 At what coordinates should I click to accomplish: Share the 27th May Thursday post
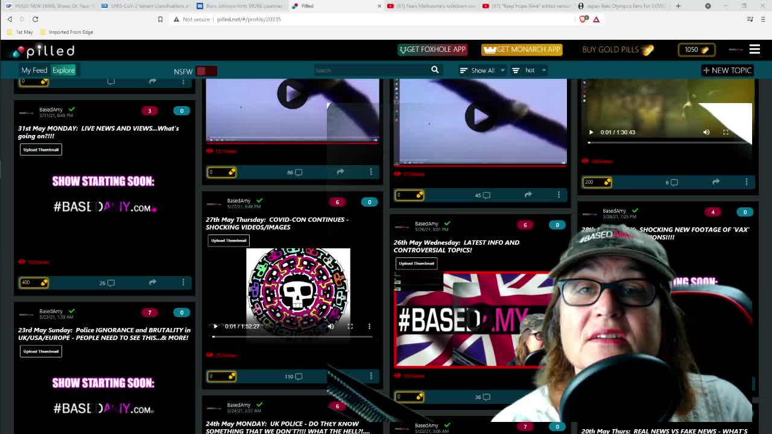pos(340,376)
